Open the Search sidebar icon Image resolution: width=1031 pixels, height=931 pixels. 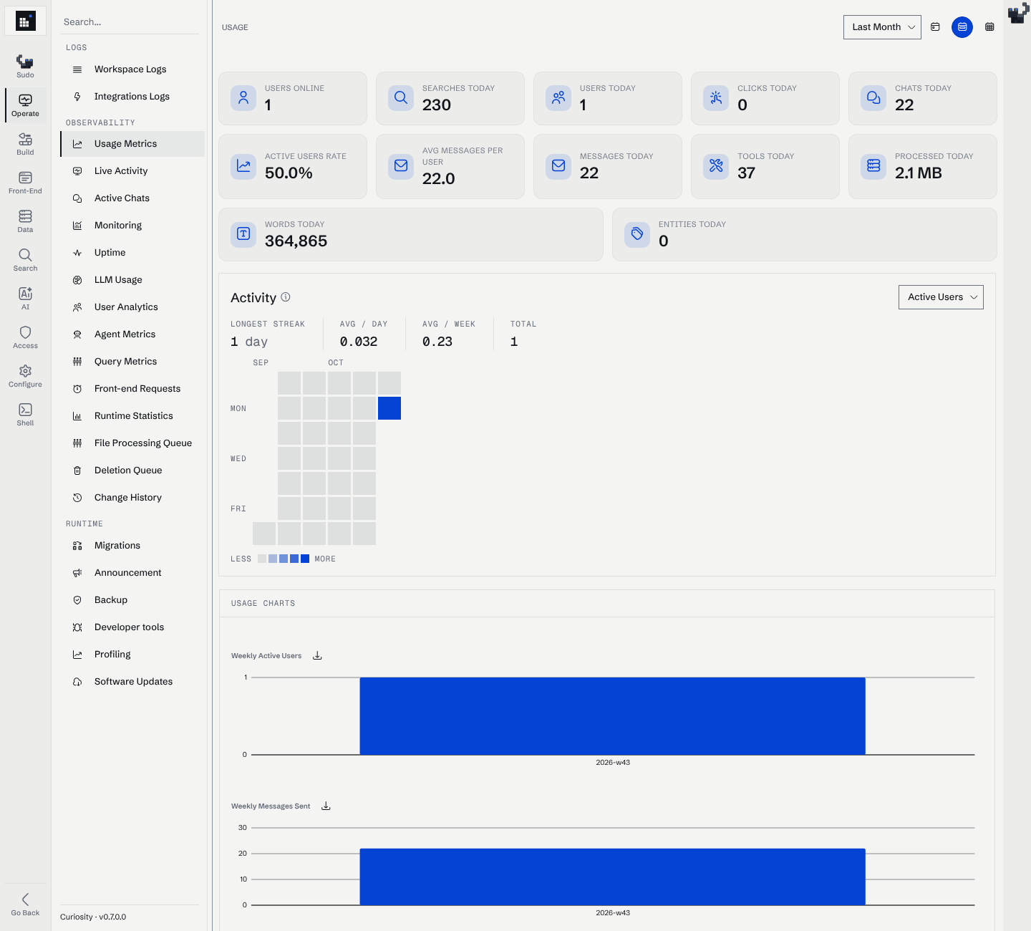[25, 259]
